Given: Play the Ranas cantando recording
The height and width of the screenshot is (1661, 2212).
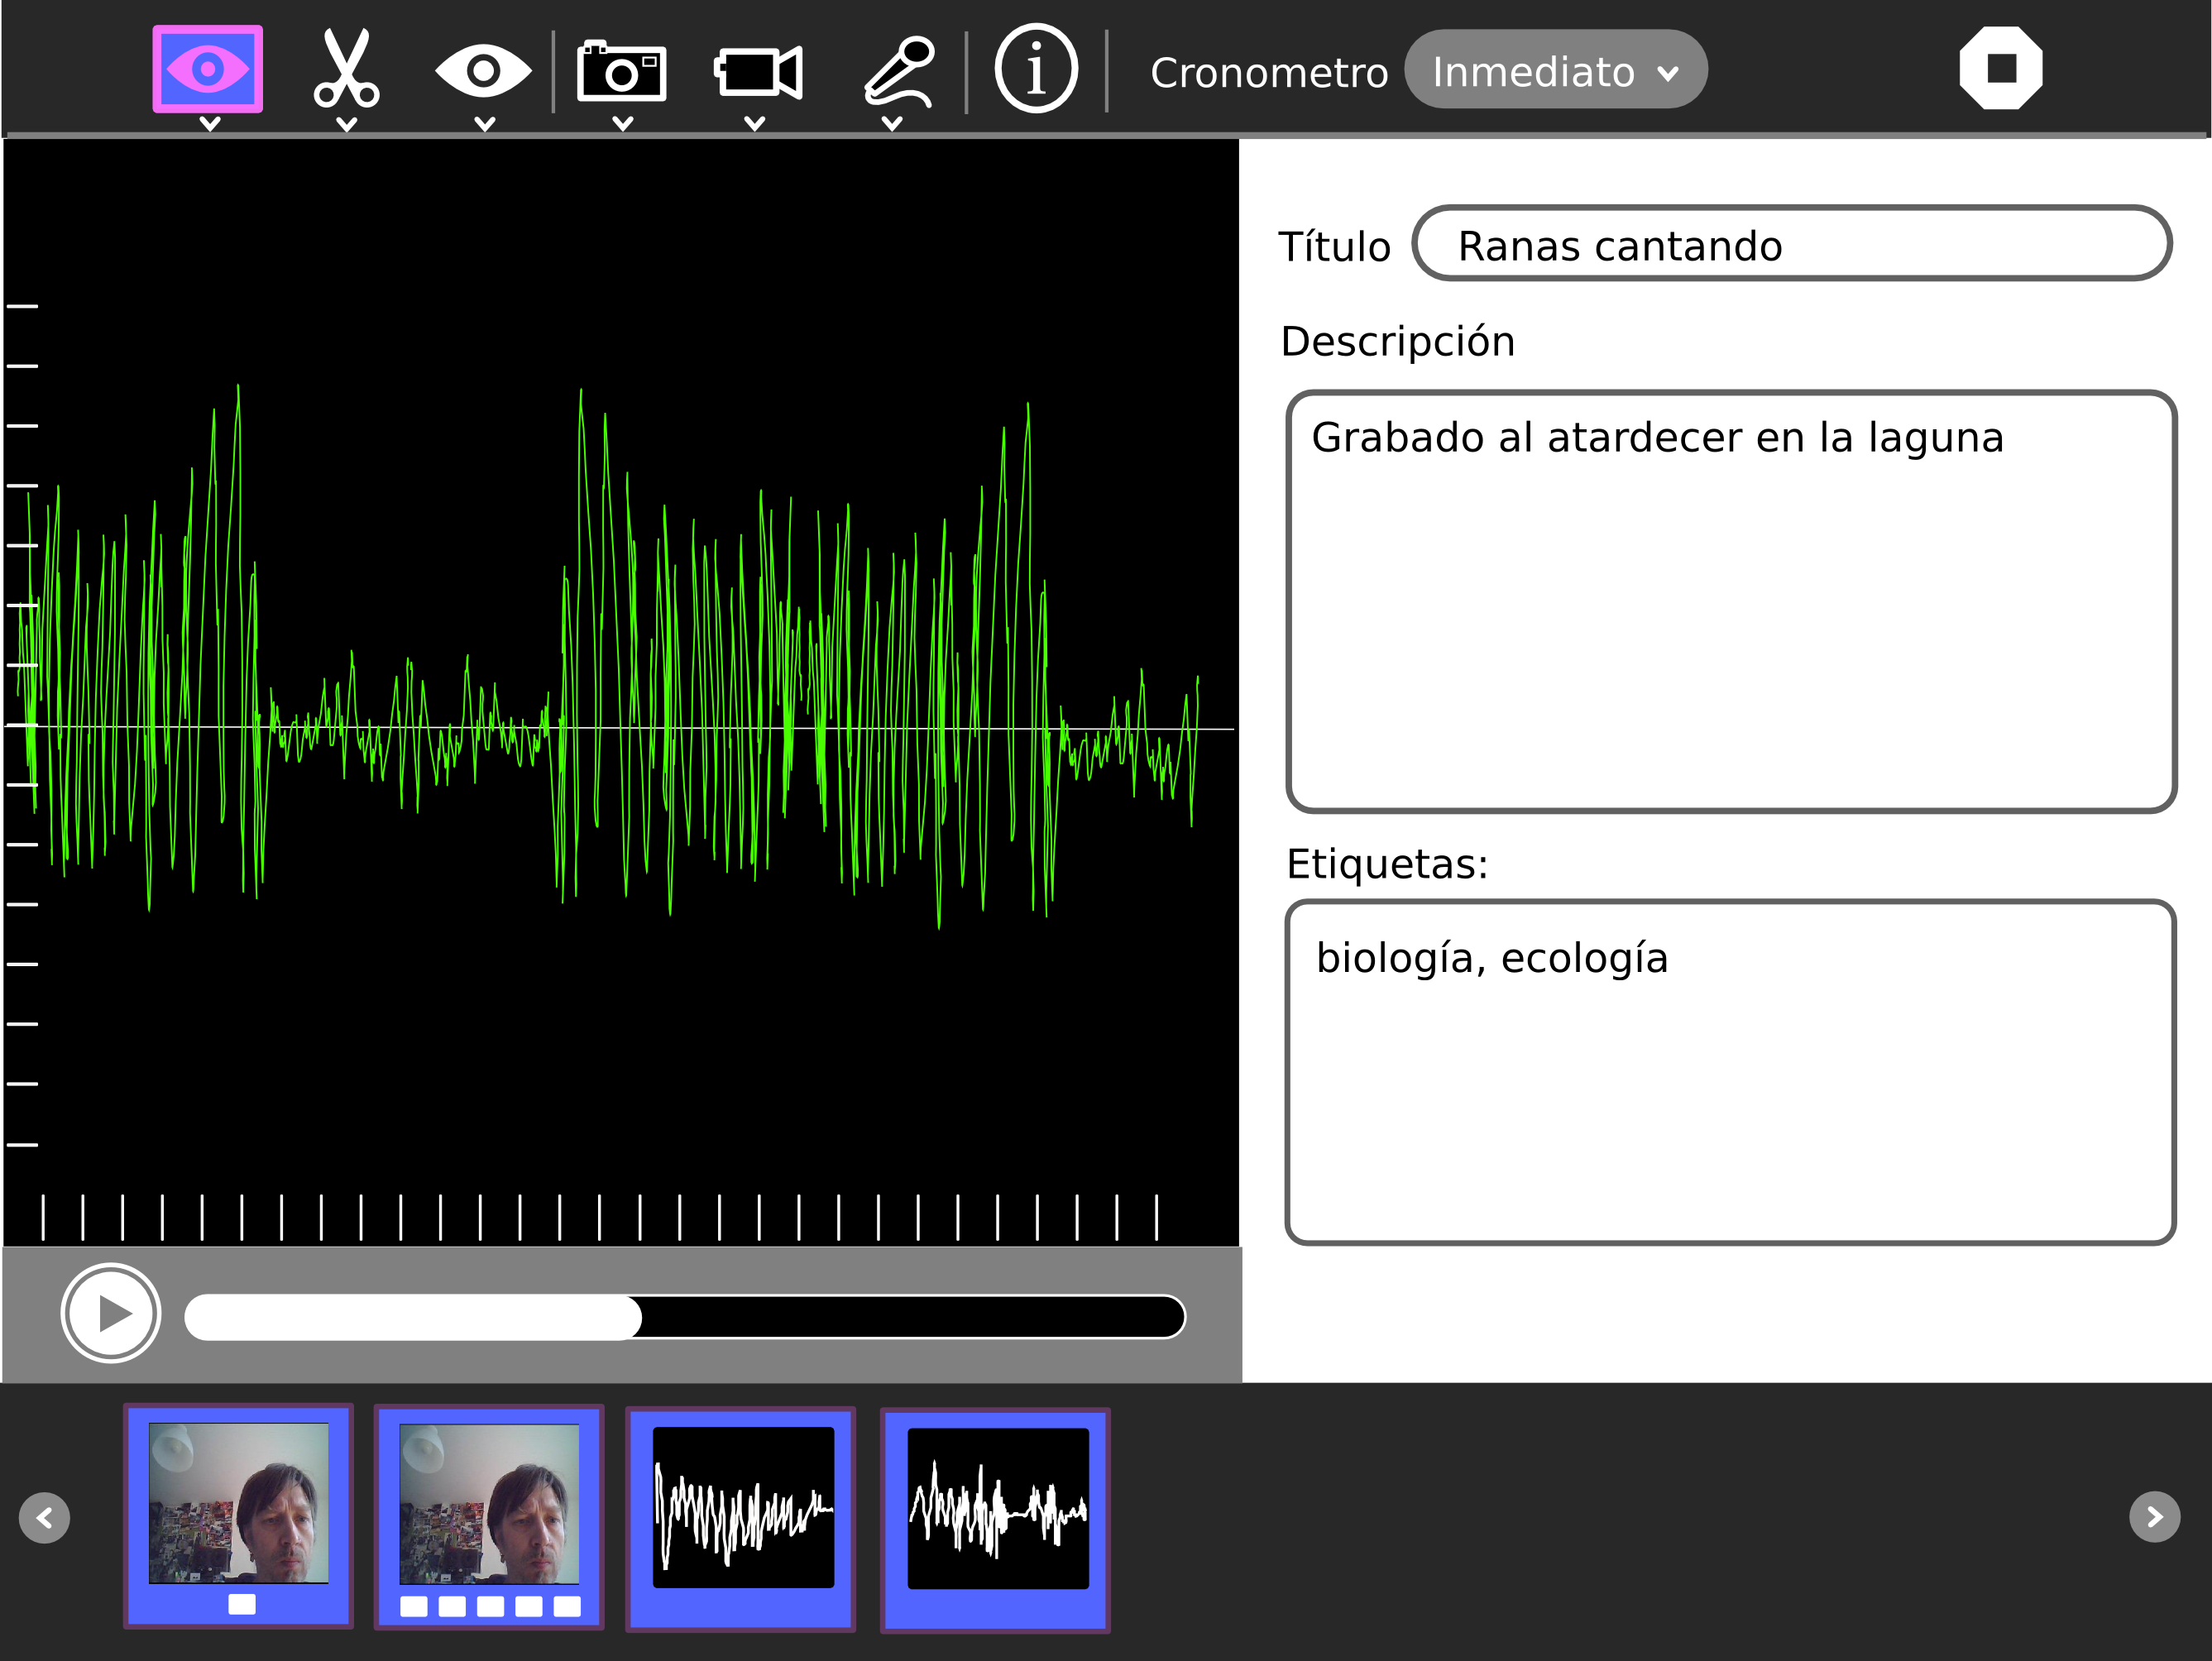Looking at the screenshot, I should [x=111, y=1313].
